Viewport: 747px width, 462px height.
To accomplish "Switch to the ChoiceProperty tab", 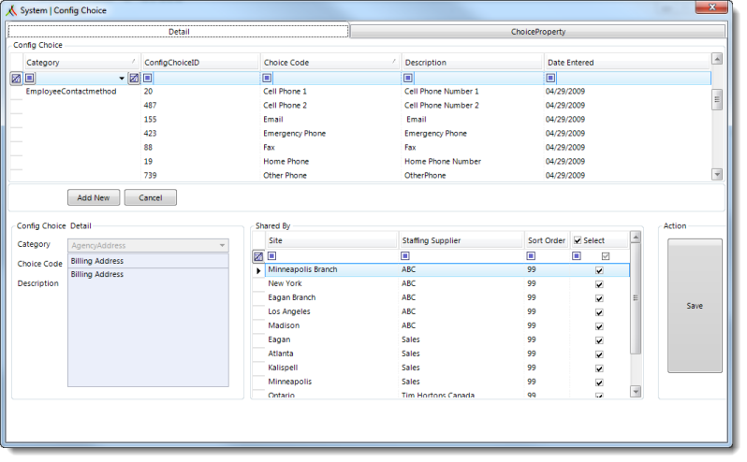I will tap(537, 31).
